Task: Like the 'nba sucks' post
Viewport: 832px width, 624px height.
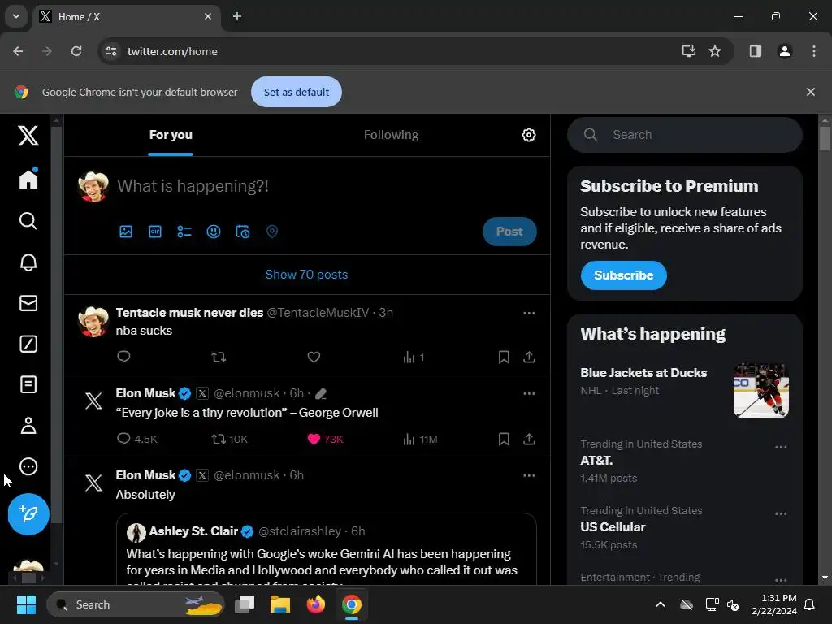Action: pos(314,357)
